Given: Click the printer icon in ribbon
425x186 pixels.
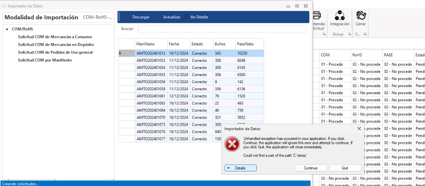Looking at the screenshot, I should click(317, 15).
